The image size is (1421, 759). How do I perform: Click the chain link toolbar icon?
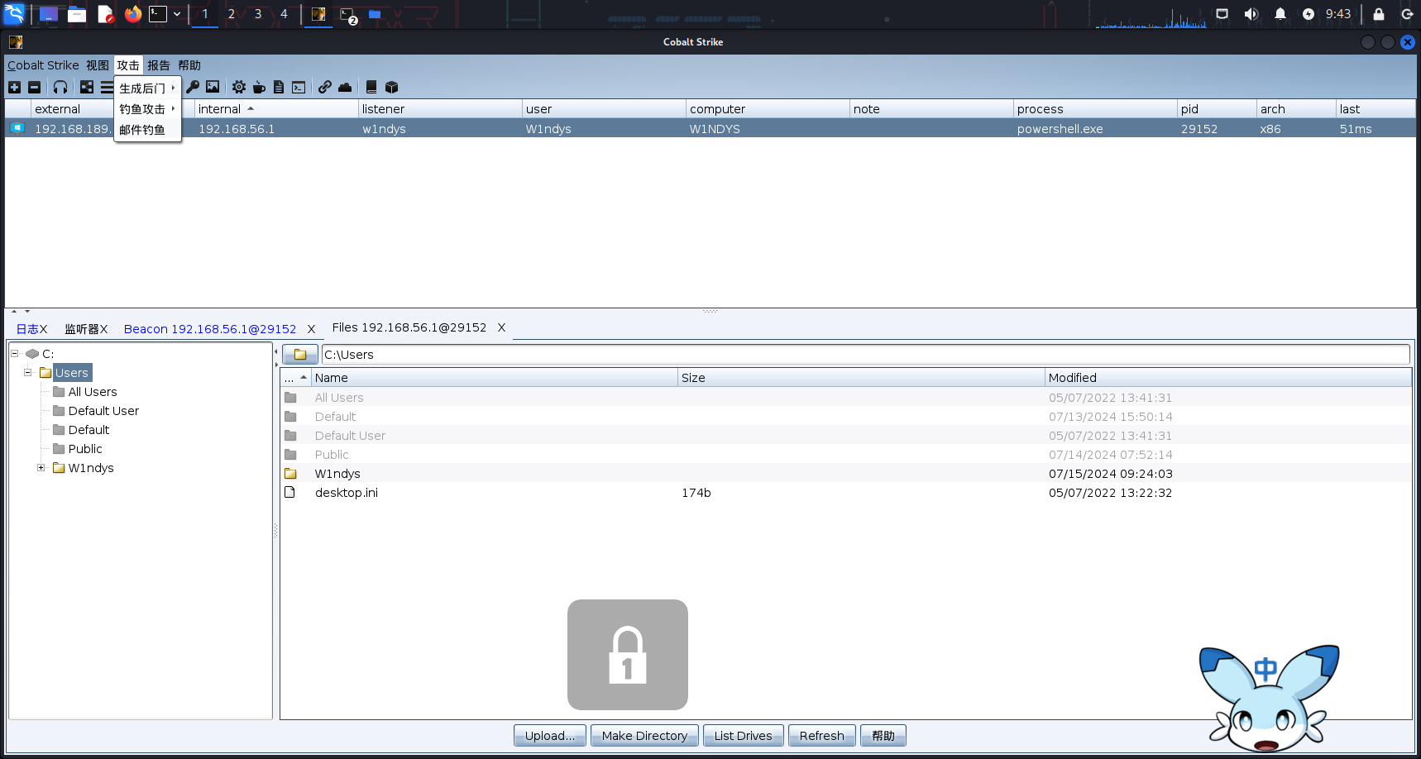[x=325, y=87]
